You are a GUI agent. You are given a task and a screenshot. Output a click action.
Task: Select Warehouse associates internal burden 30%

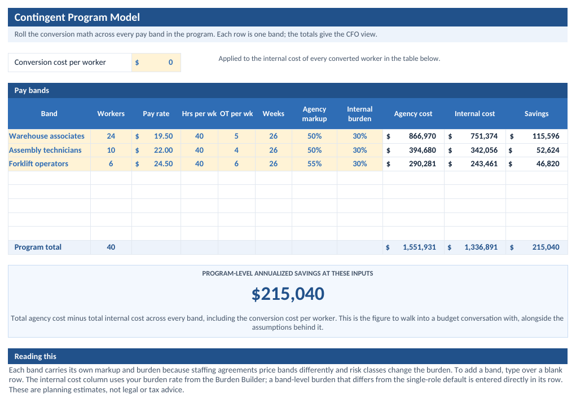[x=359, y=136]
